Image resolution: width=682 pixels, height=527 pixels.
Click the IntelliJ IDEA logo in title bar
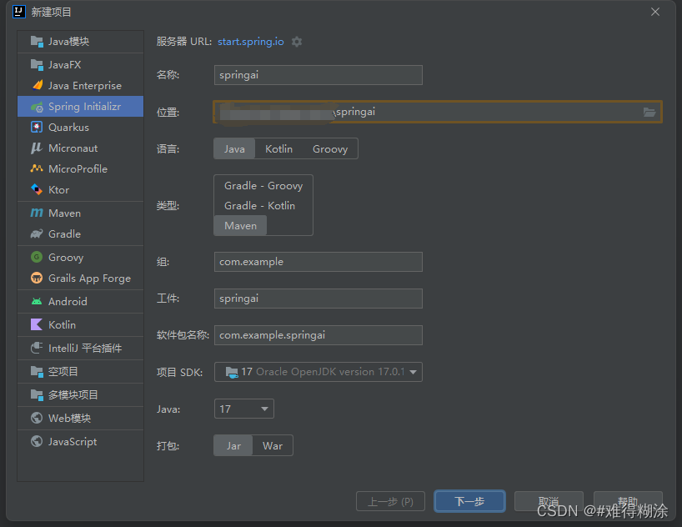pos(19,12)
